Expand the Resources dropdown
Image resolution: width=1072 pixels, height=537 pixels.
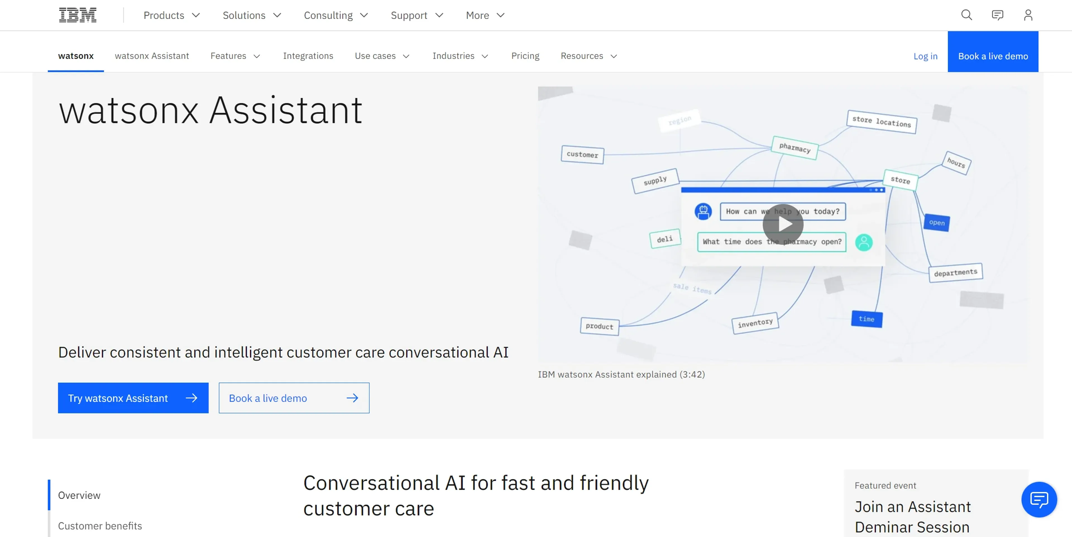(x=589, y=56)
